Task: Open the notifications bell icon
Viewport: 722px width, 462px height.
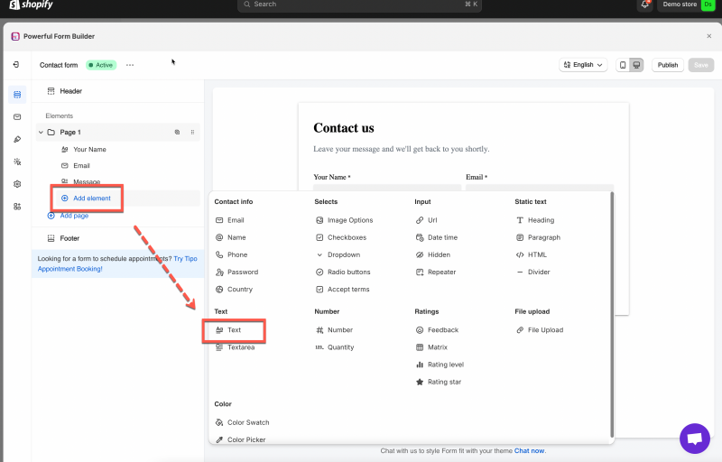Action: pos(645,5)
